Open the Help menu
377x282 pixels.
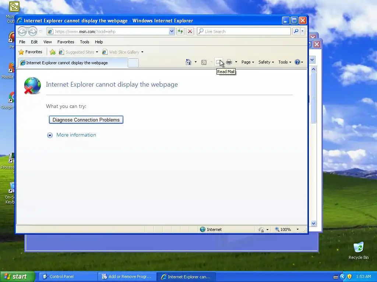99,42
